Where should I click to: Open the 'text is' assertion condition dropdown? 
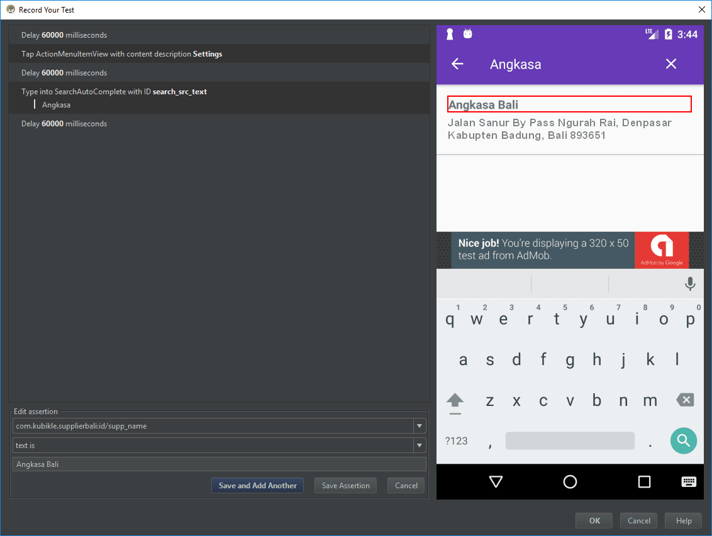click(x=419, y=445)
